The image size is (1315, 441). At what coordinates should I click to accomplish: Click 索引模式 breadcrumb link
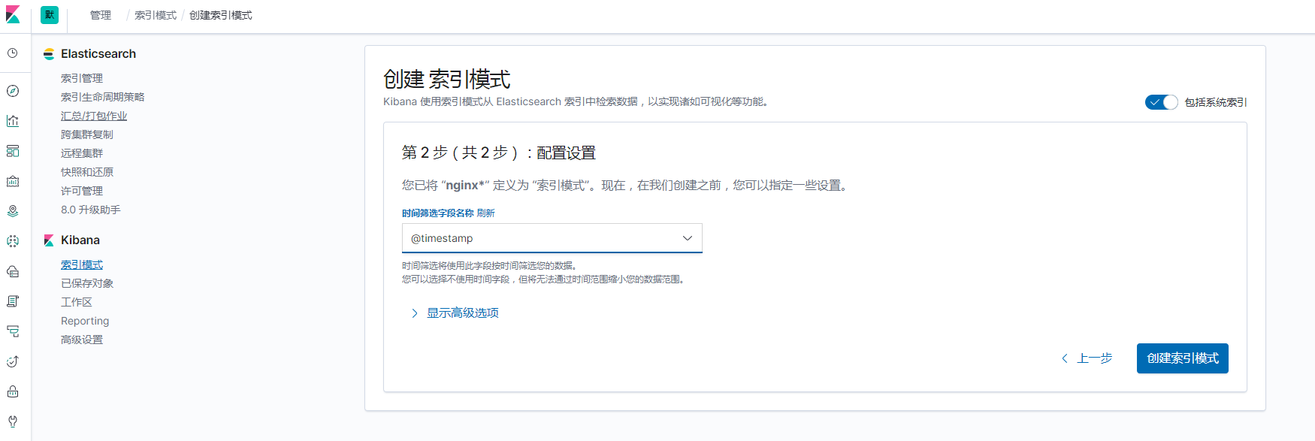[156, 15]
